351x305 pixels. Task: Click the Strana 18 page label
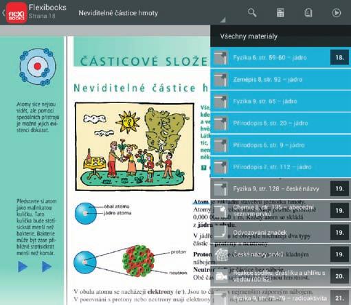tap(42, 16)
